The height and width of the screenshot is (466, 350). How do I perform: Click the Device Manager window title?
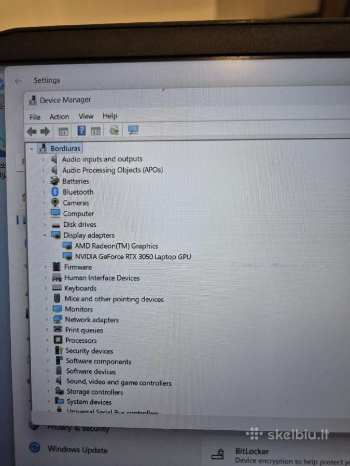coord(65,100)
